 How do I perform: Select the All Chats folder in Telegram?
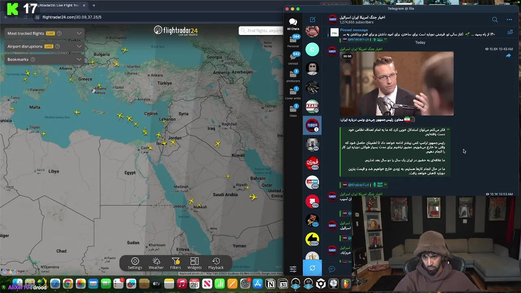293,24
